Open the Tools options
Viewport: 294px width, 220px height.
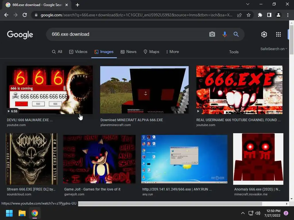tap(234, 52)
